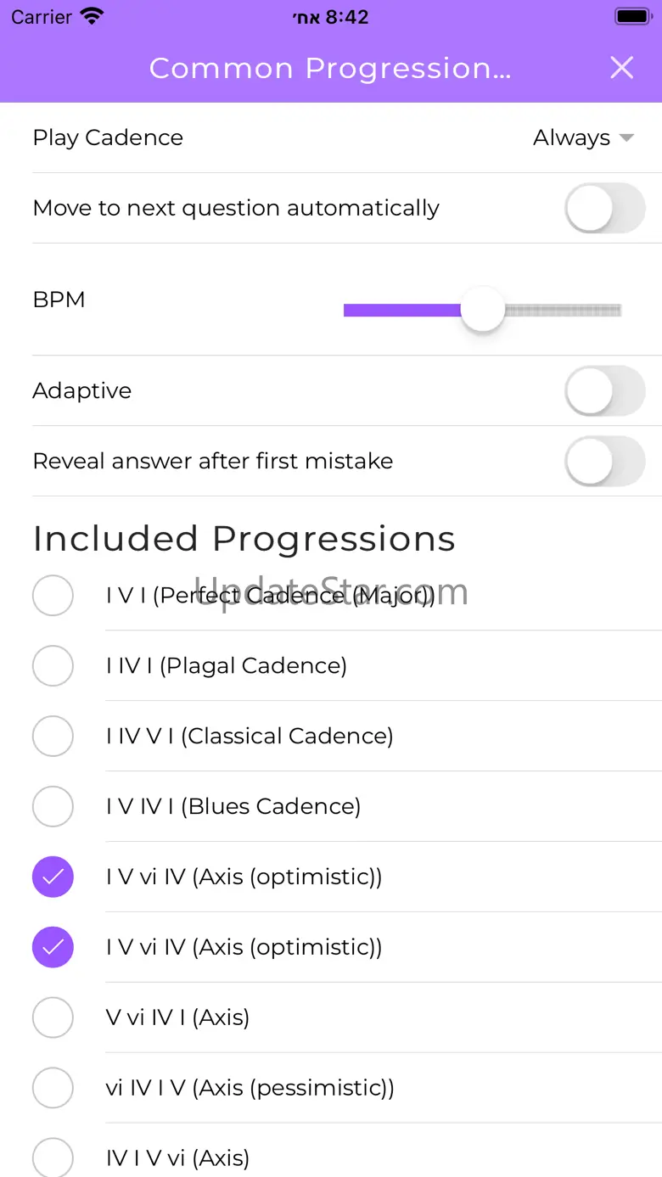Image resolution: width=662 pixels, height=1177 pixels.
Task: Check the V vi IV I (Axis) circle
Action: tap(53, 1017)
